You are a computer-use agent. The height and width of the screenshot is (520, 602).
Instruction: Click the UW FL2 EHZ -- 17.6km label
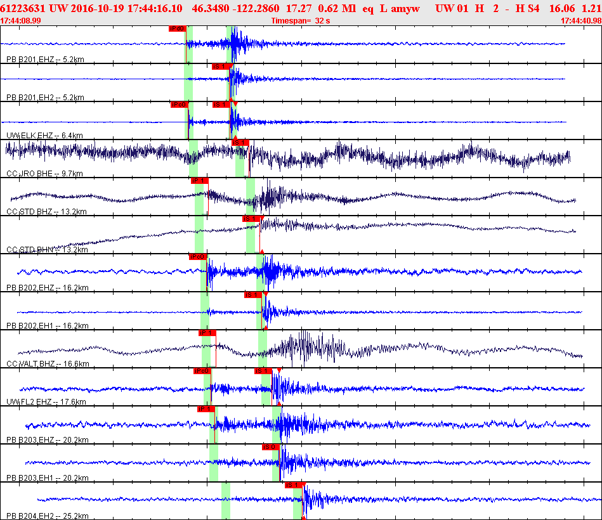pos(46,402)
